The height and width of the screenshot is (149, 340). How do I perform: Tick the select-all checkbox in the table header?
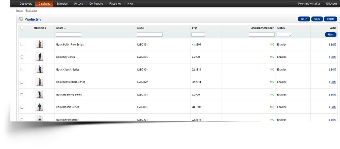pyautogui.click(x=22, y=28)
